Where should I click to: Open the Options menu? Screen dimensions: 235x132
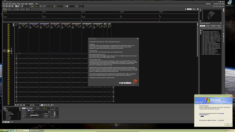pos(14,4)
